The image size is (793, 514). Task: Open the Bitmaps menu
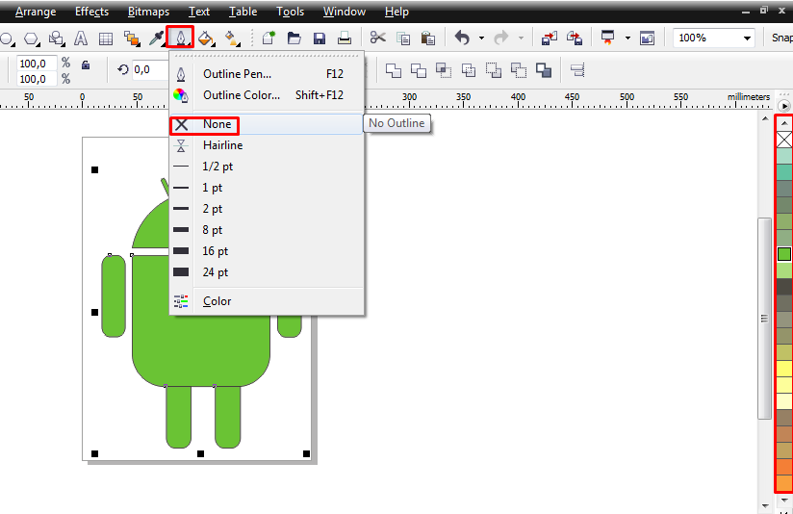(148, 12)
